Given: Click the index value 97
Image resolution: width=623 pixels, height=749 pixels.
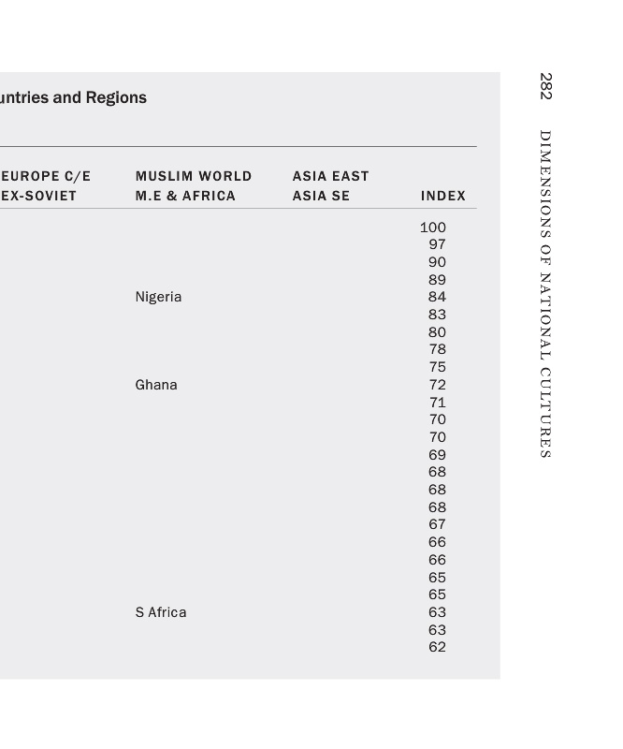Looking at the screenshot, I should tap(437, 244).
